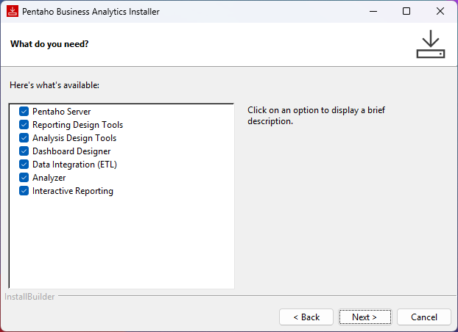Image resolution: width=458 pixels, height=332 pixels.
Task: Toggle the Analysis Design Tools checkbox
Action: 24,138
